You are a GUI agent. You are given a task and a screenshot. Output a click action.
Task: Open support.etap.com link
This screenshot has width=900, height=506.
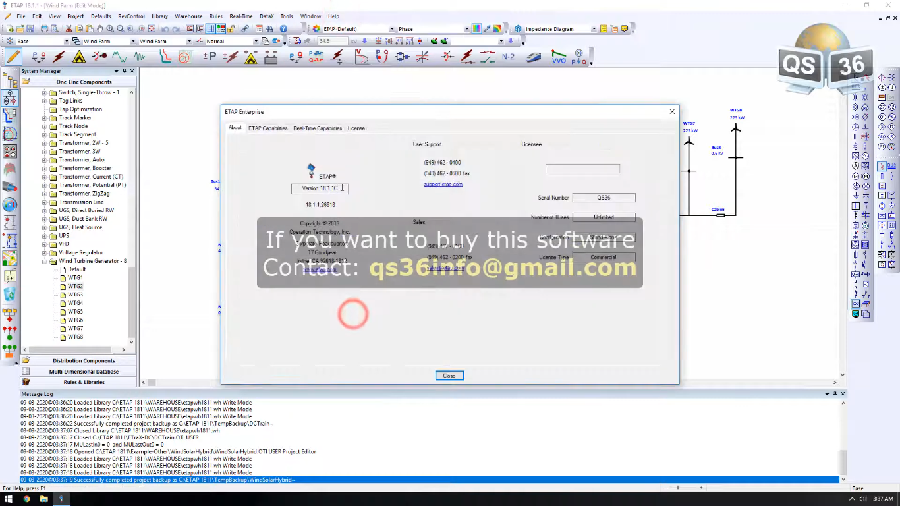pyautogui.click(x=443, y=184)
